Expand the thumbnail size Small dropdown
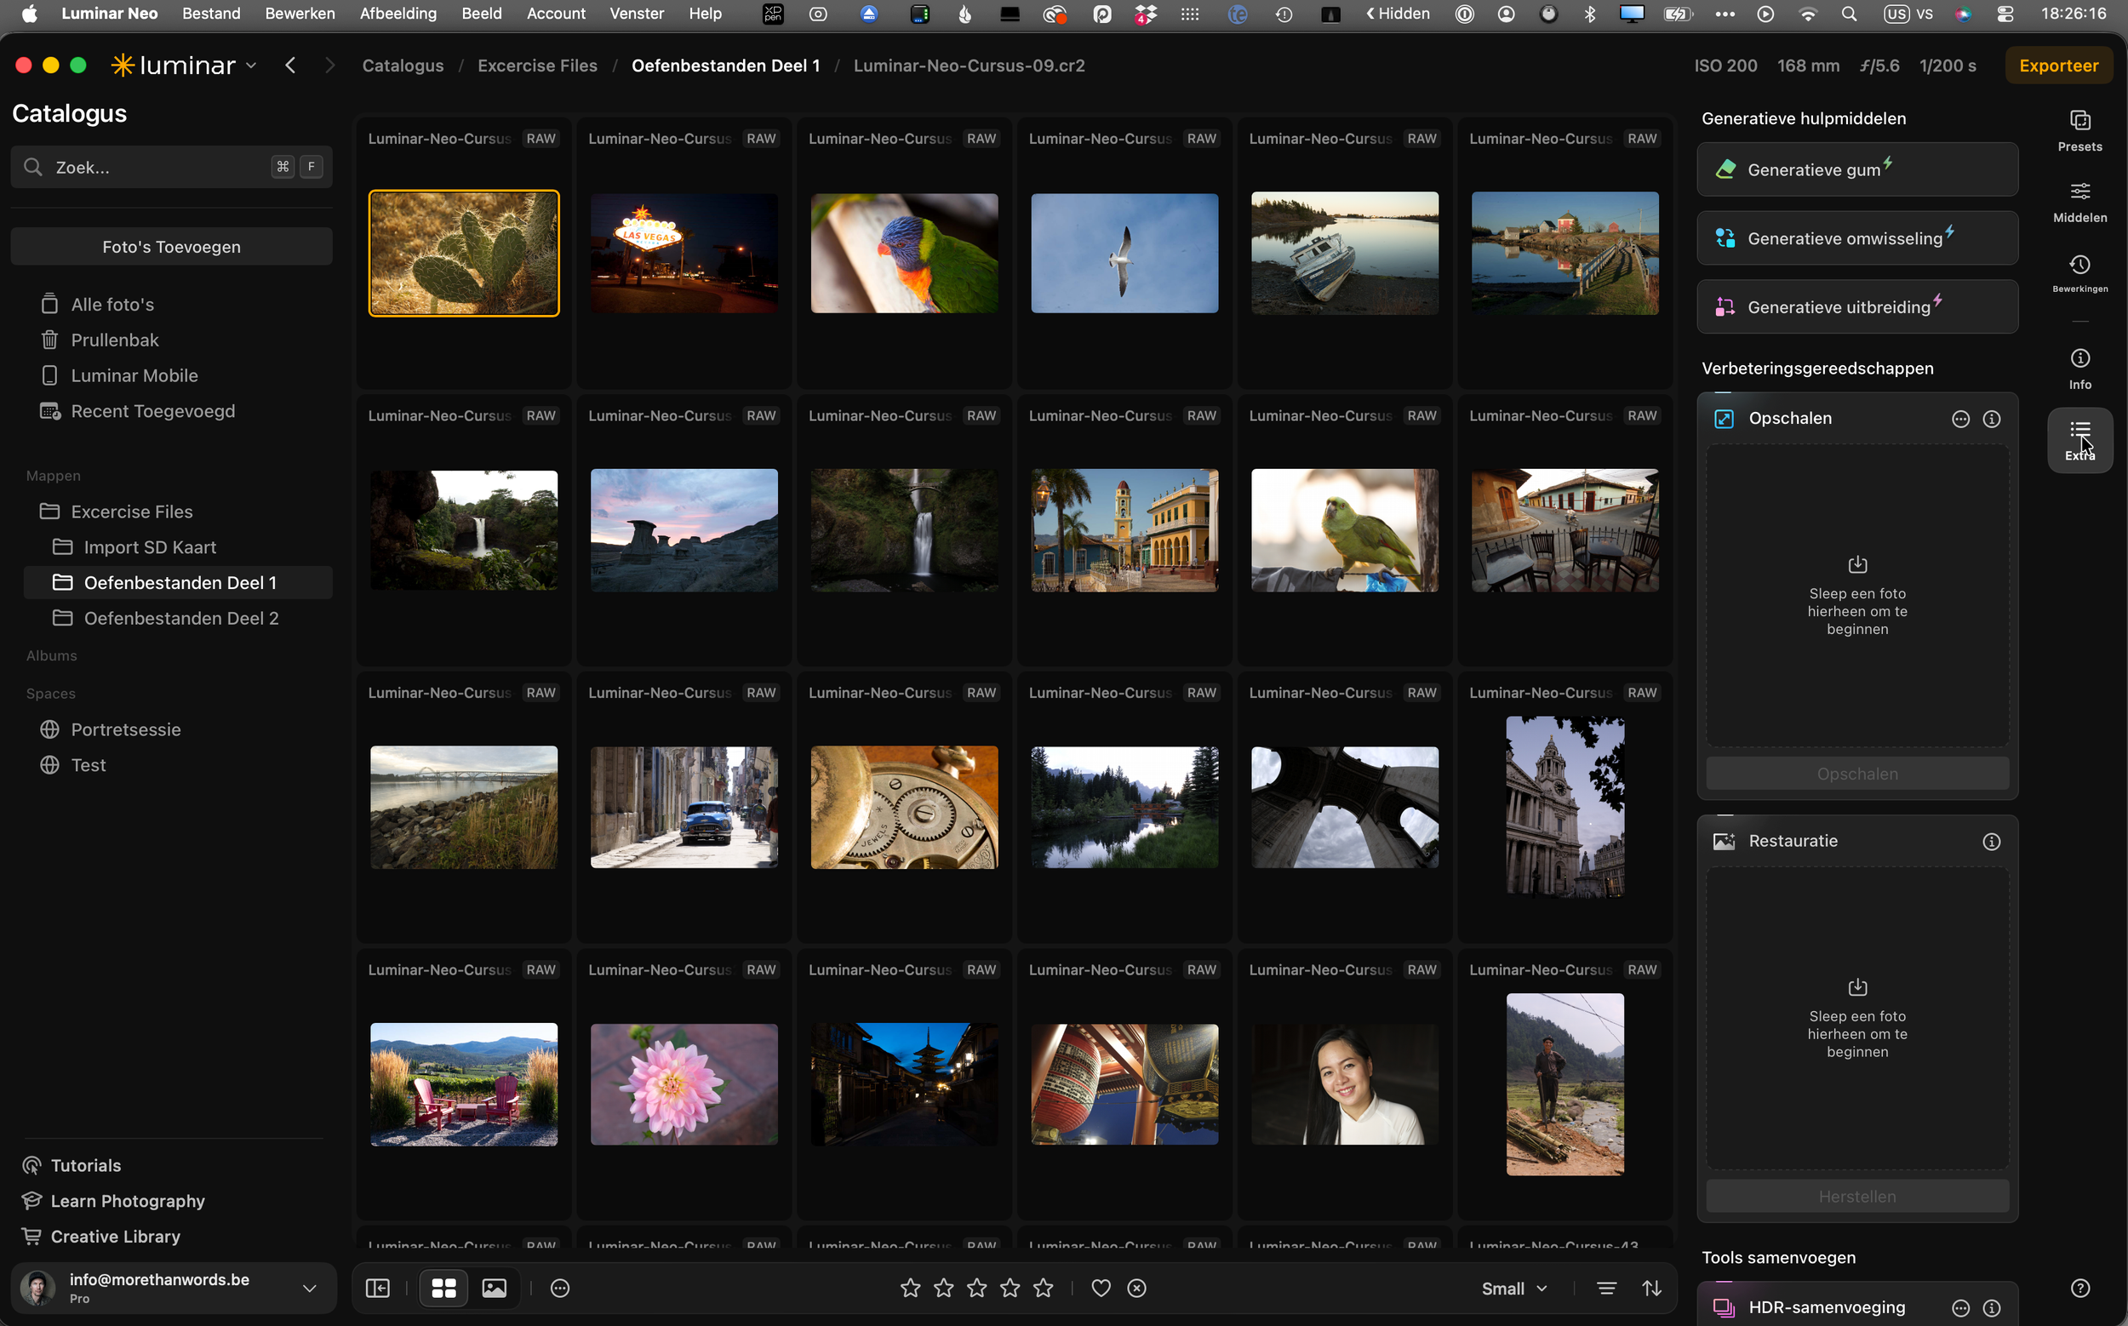This screenshot has width=2128, height=1326. click(1515, 1289)
